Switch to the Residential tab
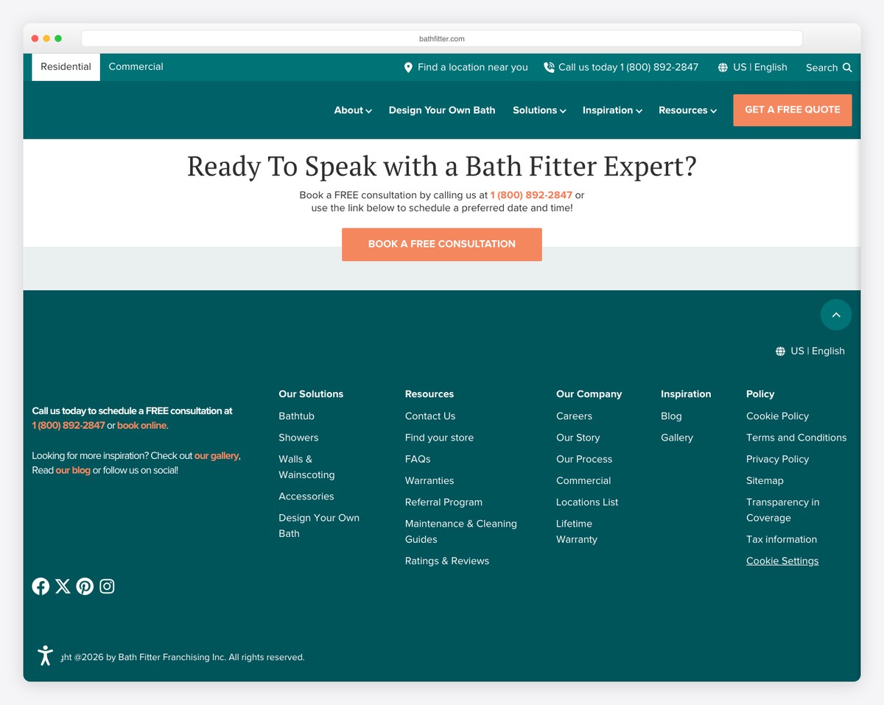The image size is (884, 705). click(x=66, y=66)
